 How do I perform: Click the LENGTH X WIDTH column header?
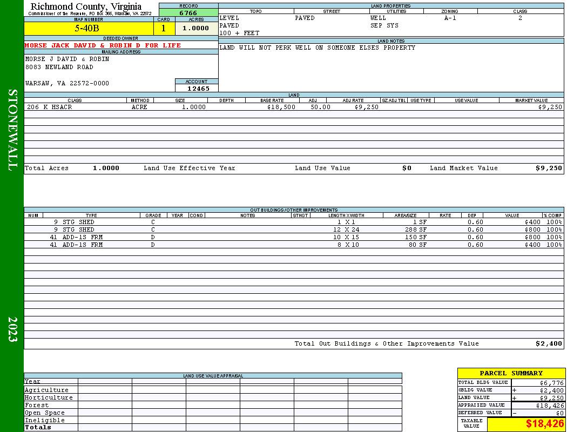click(x=346, y=215)
